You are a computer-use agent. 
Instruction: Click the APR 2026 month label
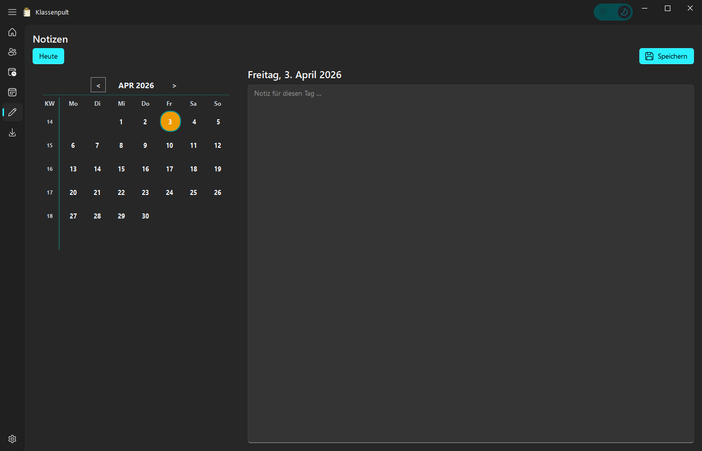pos(136,85)
